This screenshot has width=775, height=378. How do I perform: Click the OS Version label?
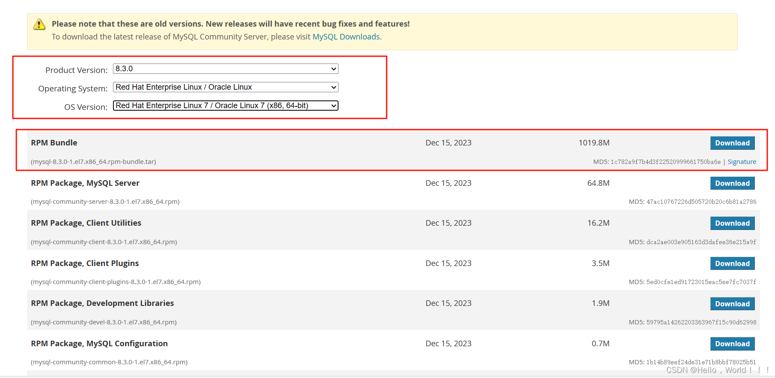click(x=86, y=107)
